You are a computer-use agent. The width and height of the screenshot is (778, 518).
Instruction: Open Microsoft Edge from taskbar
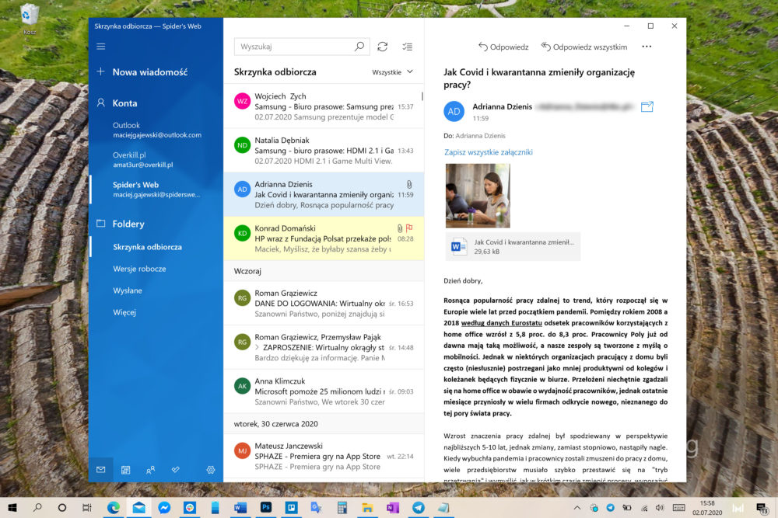114,508
